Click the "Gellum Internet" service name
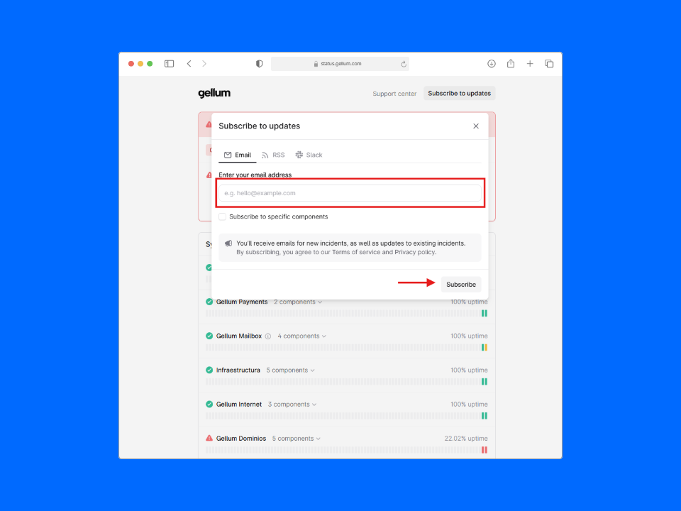 (239, 404)
